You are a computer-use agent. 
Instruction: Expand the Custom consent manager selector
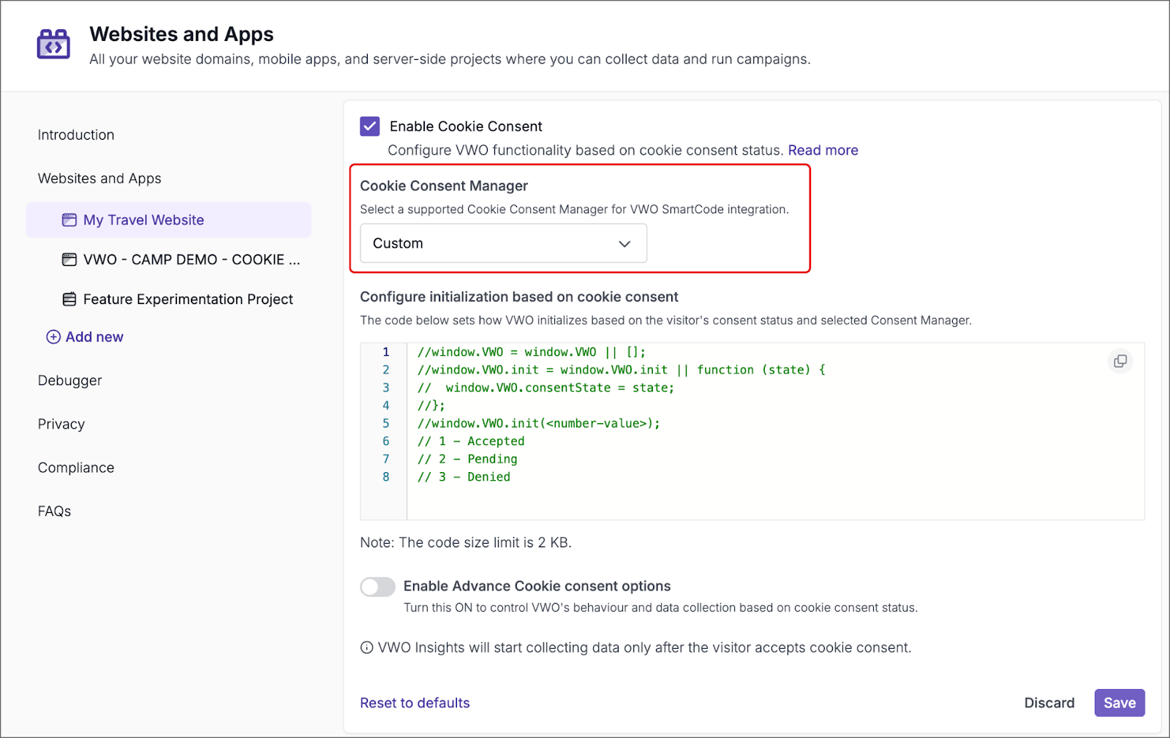point(502,243)
